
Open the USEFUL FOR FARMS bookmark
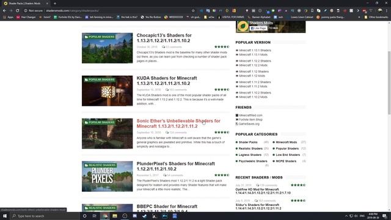pyautogui.click(x=231, y=17)
